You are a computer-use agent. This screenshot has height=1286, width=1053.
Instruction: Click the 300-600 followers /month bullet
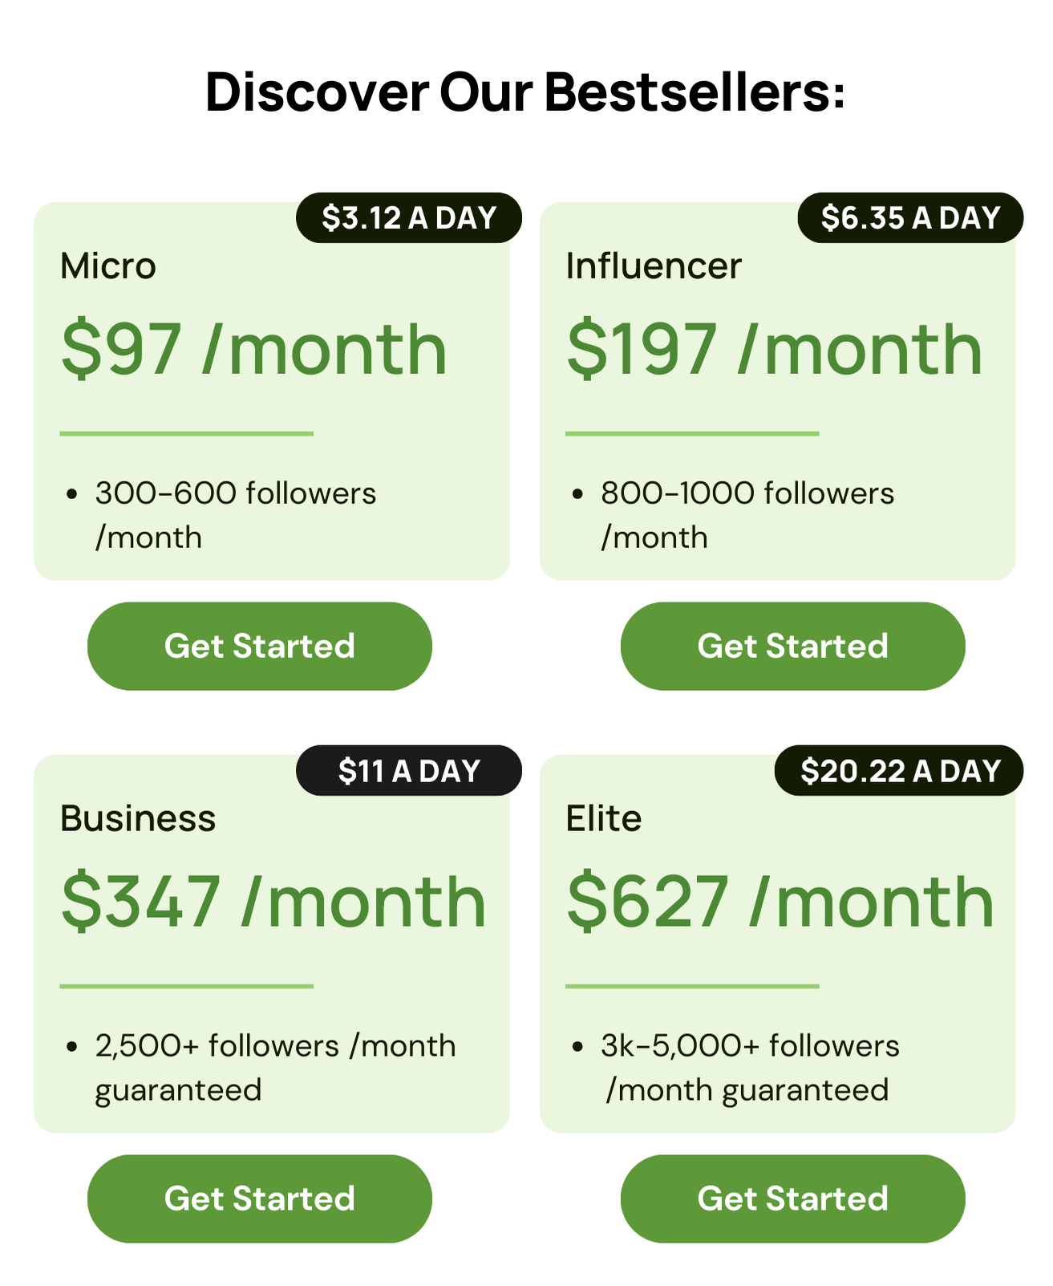pos(235,514)
